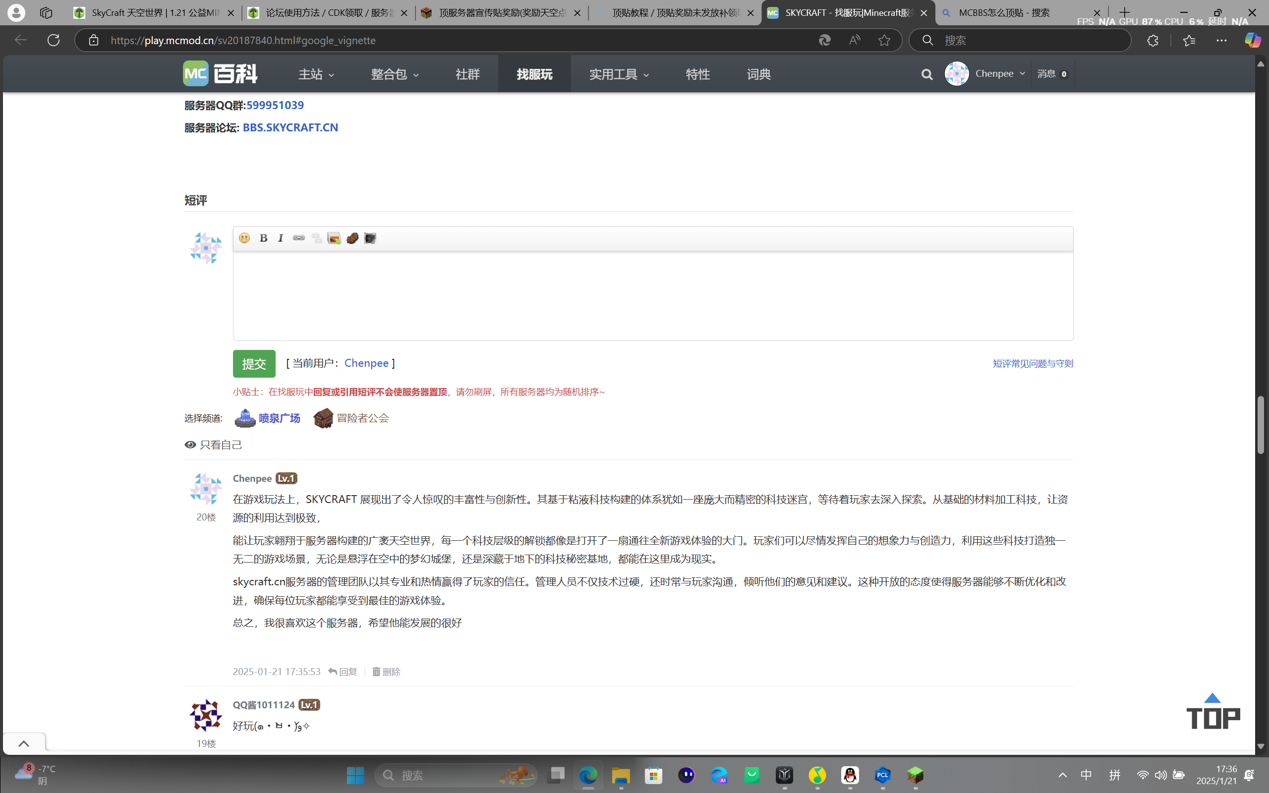Click the brown steak icon in editor toolbar
Screen dimensions: 1269x793
(352, 238)
